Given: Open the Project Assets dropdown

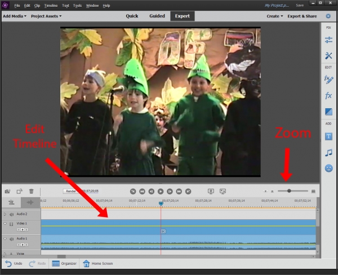Looking at the screenshot, I should (46, 16).
